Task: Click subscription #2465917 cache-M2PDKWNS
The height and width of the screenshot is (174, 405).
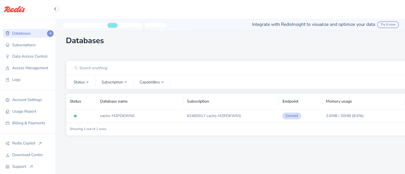Action: (214, 116)
